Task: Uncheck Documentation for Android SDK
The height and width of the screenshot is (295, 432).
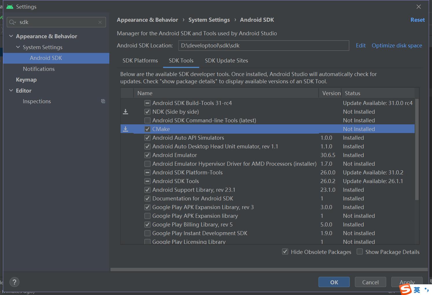Action: [147, 198]
